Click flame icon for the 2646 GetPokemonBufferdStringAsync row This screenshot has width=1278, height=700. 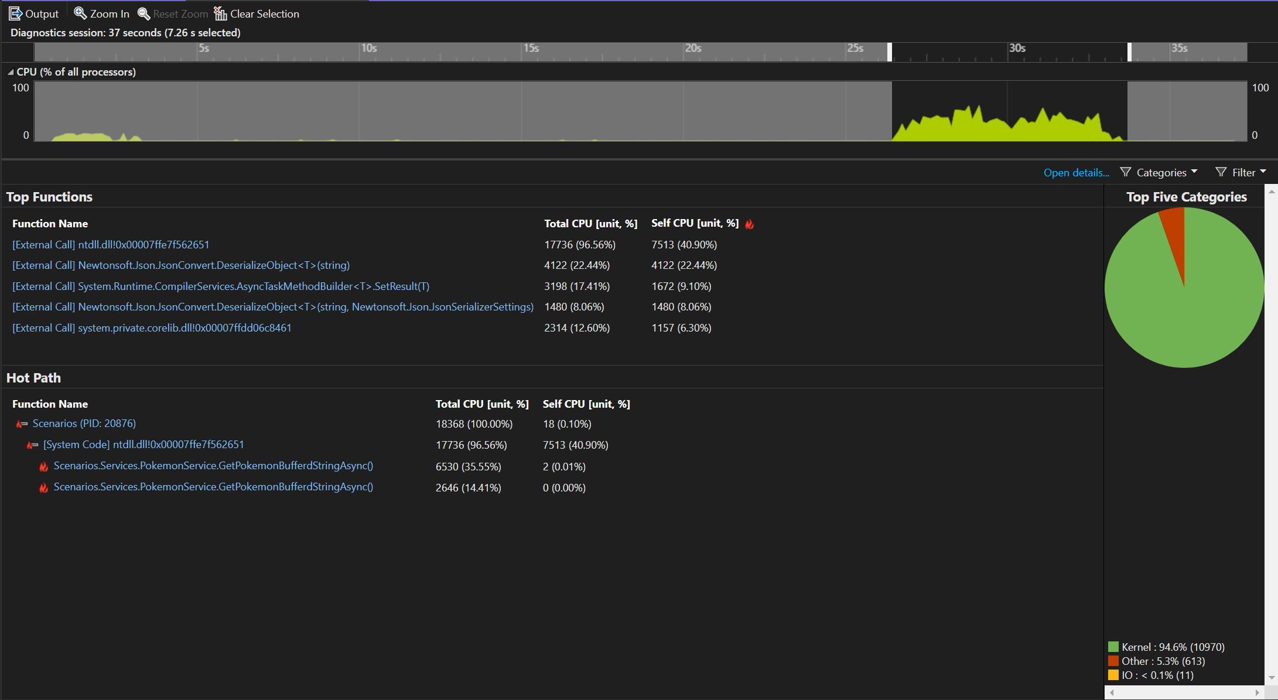43,488
